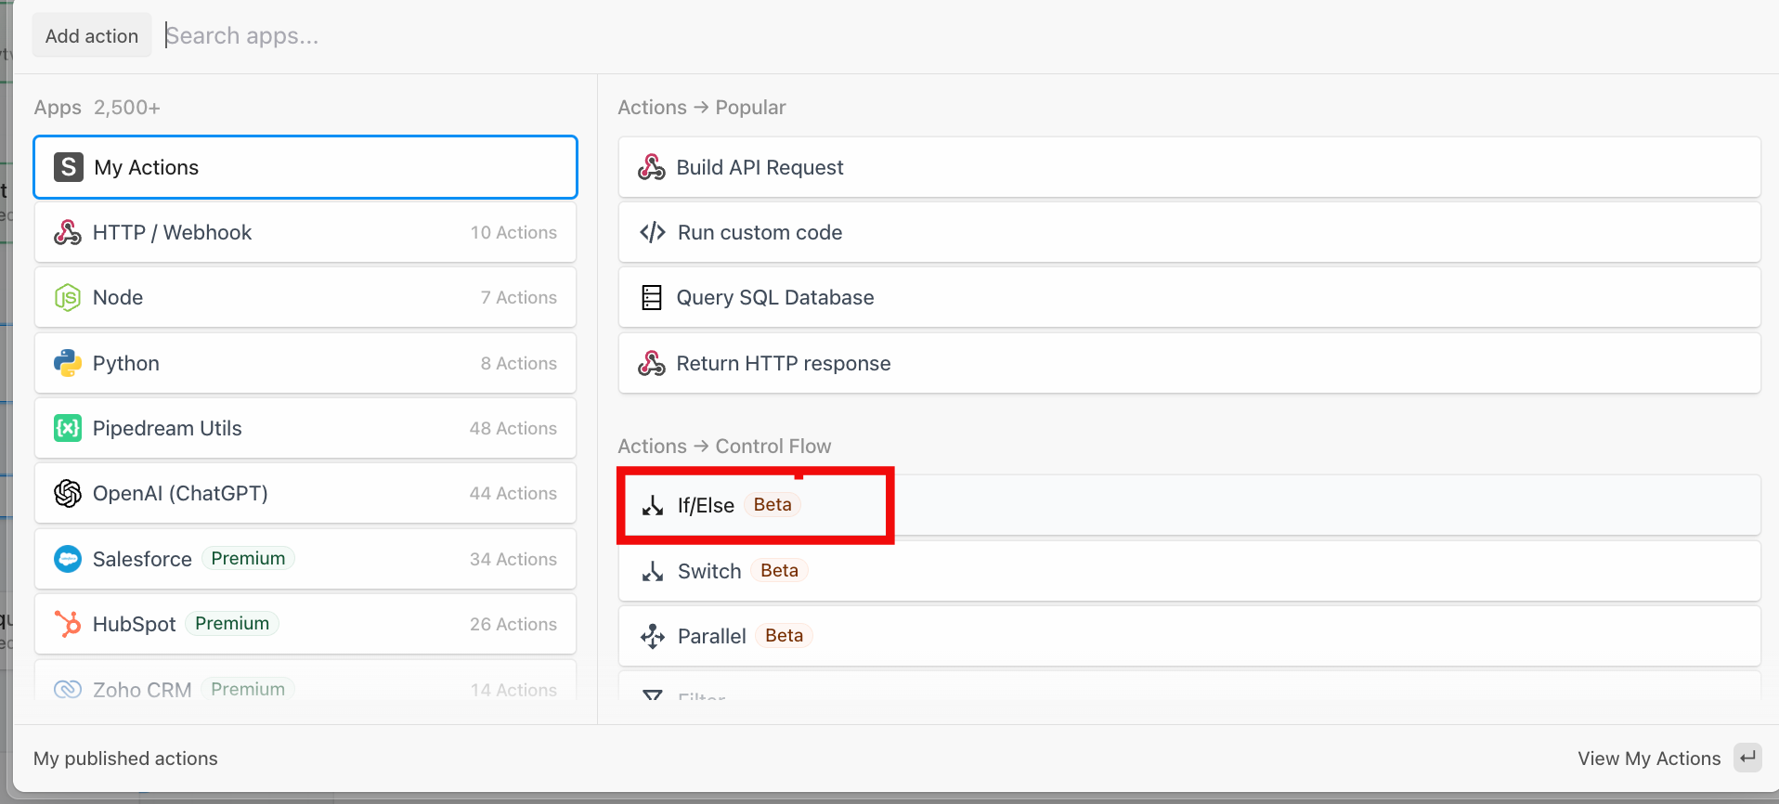This screenshot has width=1779, height=804.
Task: Click the Return HTTP response icon
Action: 652,363
